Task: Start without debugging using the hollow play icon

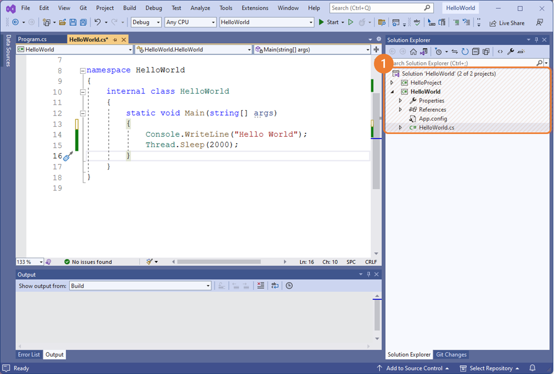Action: (x=351, y=22)
